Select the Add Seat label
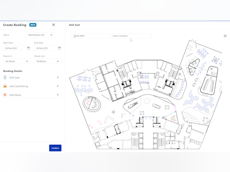 click(x=15, y=78)
